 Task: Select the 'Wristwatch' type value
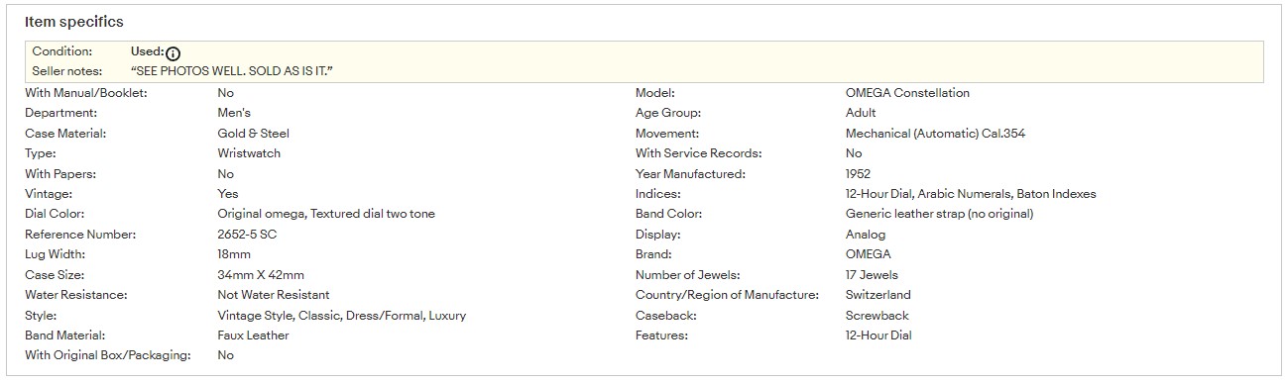(x=249, y=153)
